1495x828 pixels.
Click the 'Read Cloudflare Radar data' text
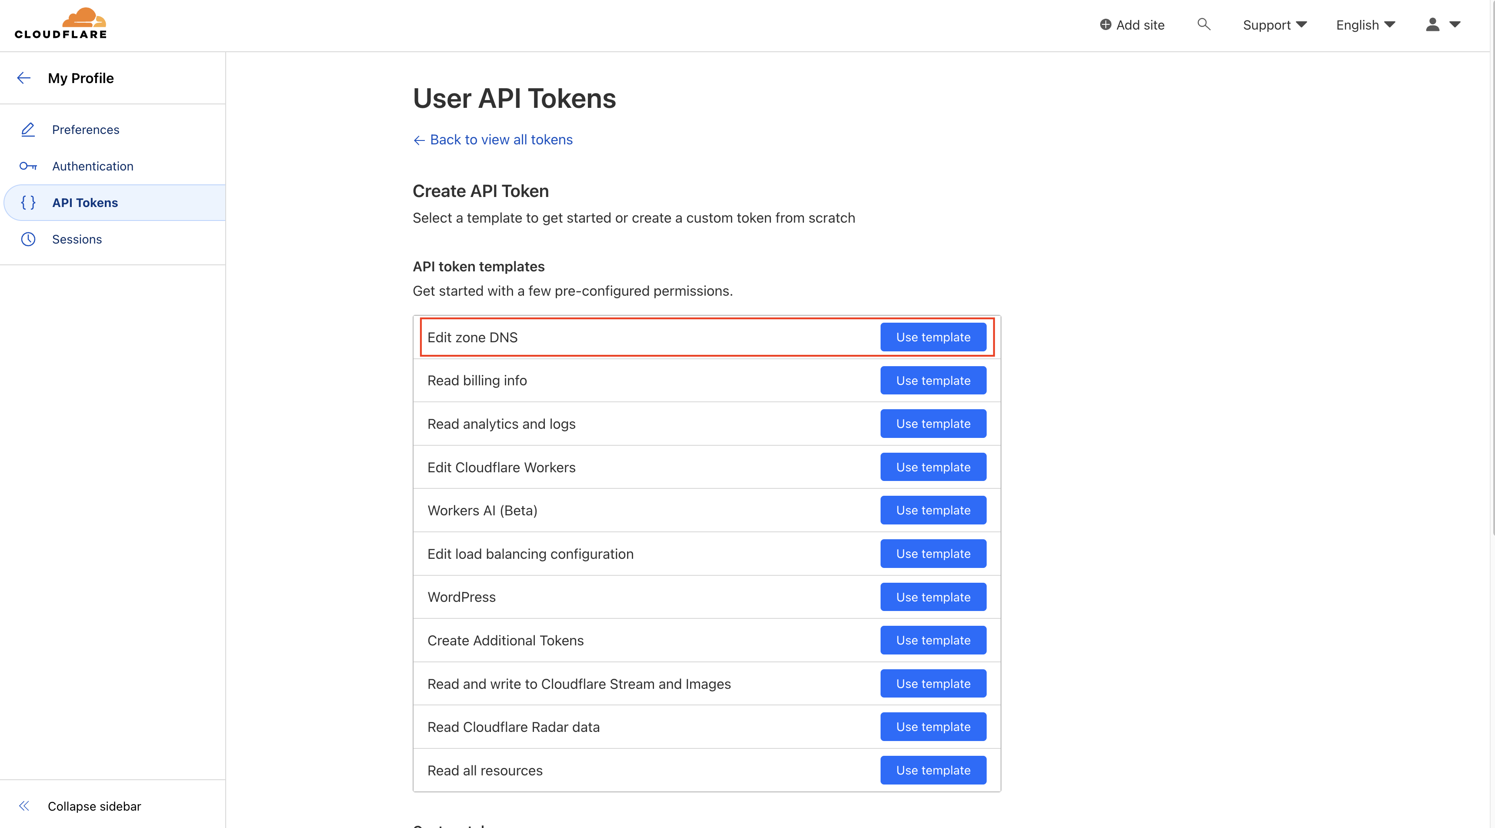(x=514, y=727)
